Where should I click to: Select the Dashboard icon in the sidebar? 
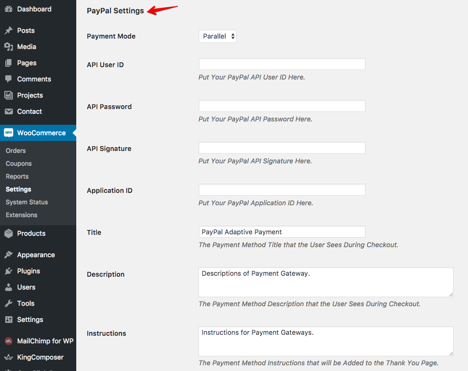click(x=8, y=9)
